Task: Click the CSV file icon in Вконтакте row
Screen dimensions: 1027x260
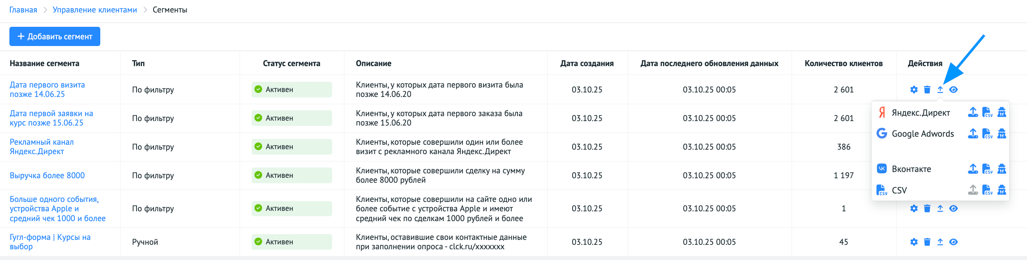Action: 987,169
